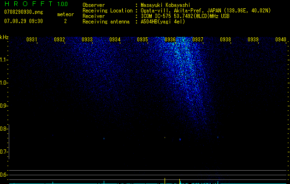Click the 0935 time marker
The height and width of the screenshot is (184, 290).
tap(142, 40)
